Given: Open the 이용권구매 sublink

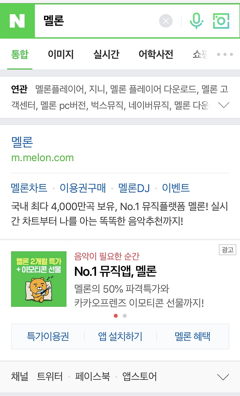Looking at the screenshot, I should (83, 188).
